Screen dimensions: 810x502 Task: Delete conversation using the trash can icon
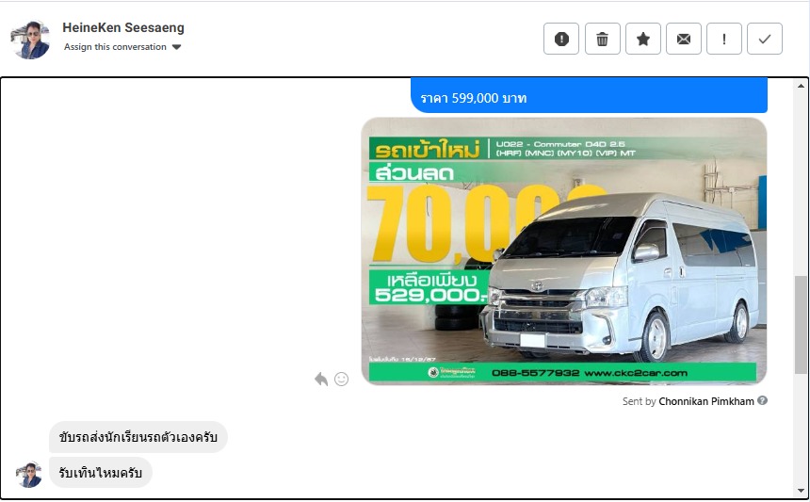pos(603,39)
